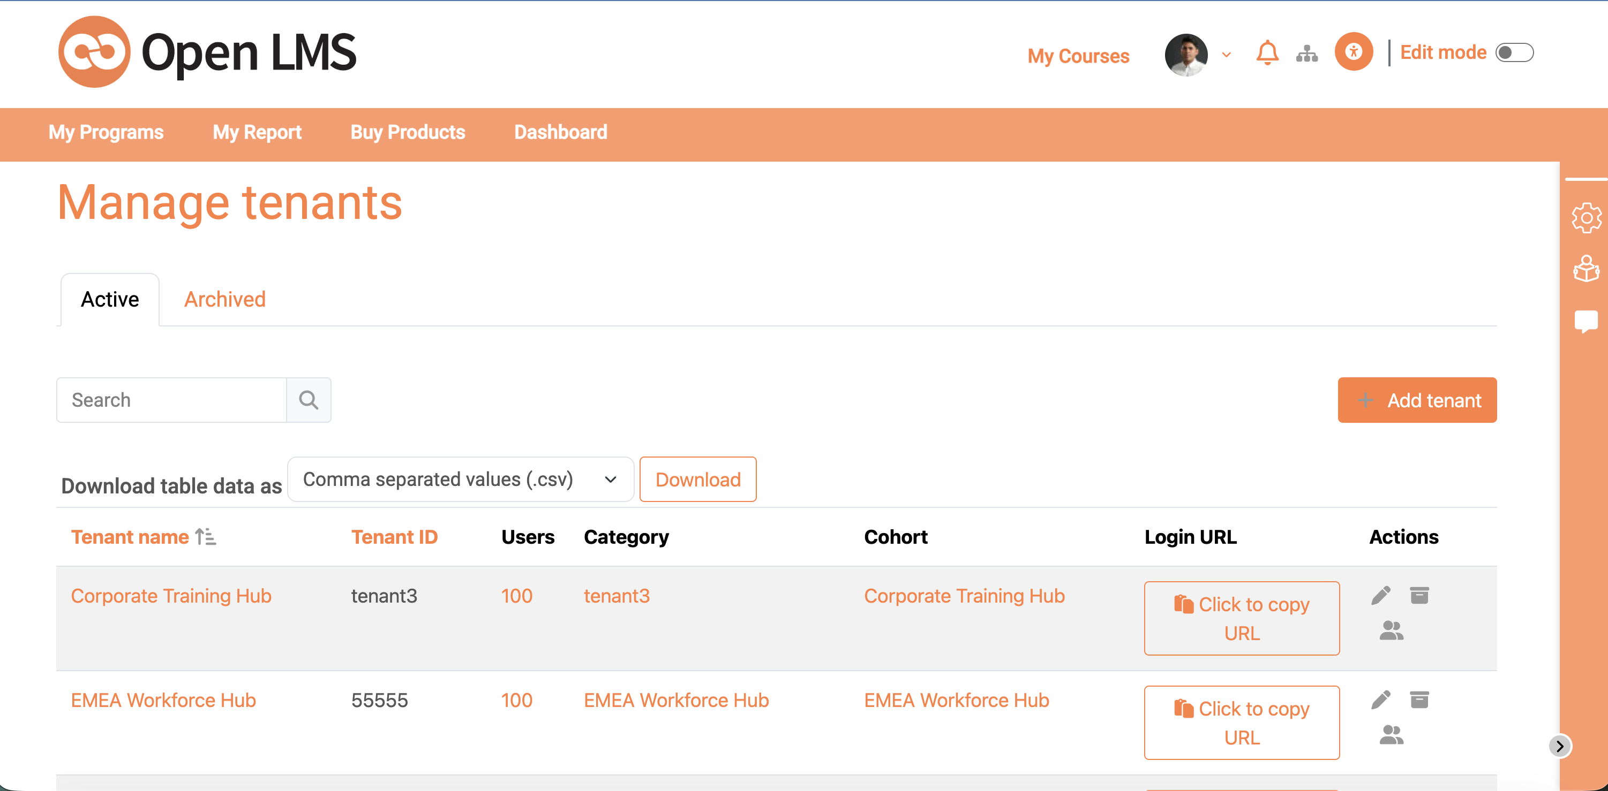Screen dimensions: 1608x791
Task: Sort by the Tenant ID column
Action: [395, 537]
